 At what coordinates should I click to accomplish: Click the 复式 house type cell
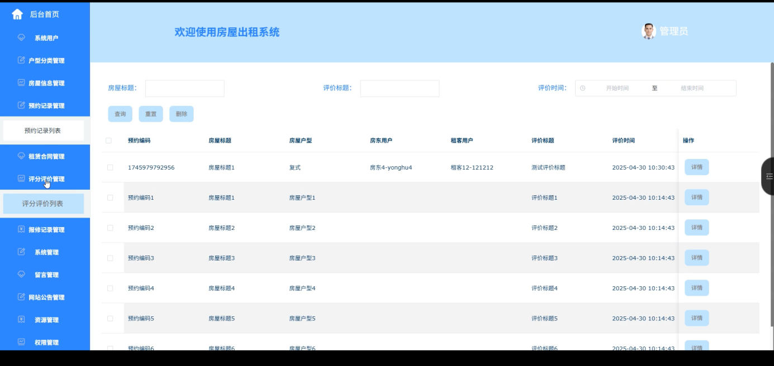tap(295, 167)
